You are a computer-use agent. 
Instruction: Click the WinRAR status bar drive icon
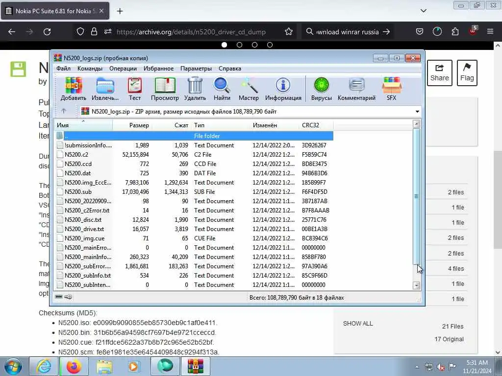click(x=59, y=297)
